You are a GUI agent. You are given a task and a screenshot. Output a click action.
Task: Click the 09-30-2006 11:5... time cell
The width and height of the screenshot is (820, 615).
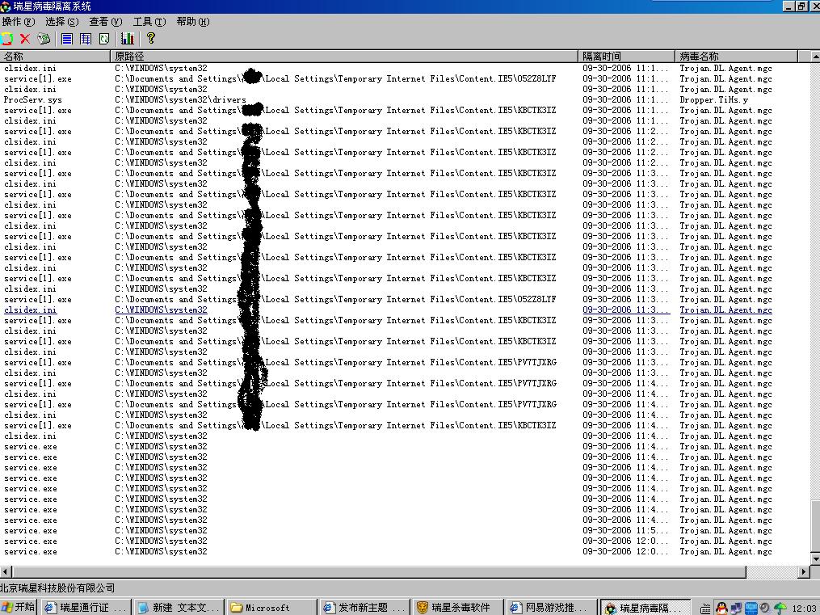click(x=625, y=531)
